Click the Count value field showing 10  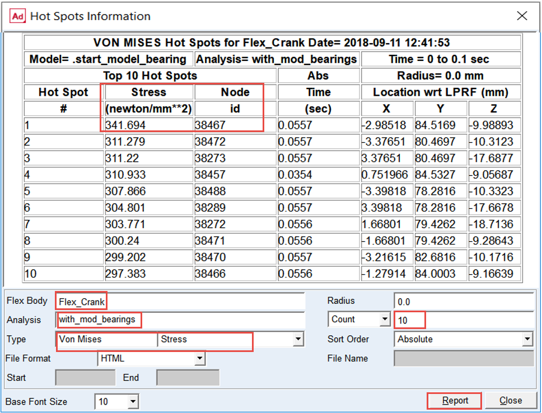(464, 320)
